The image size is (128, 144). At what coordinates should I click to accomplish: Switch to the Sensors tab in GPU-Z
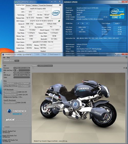pyautogui.click(x=28, y=5)
